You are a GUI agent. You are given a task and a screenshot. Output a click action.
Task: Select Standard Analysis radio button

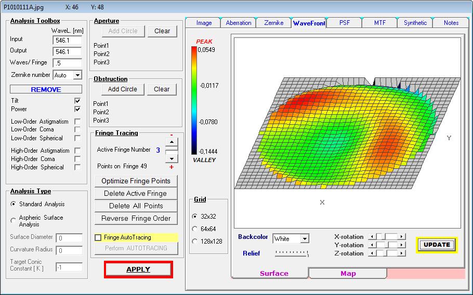[14, 204]
